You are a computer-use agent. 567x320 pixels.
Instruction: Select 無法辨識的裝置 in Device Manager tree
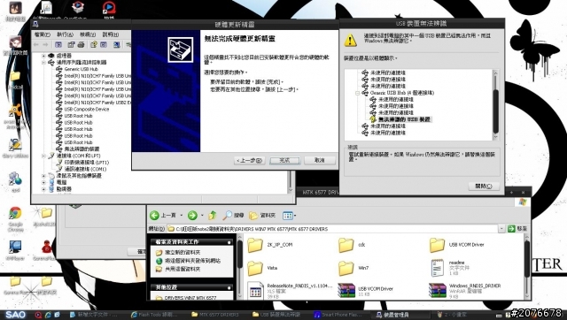pos(82,149)
